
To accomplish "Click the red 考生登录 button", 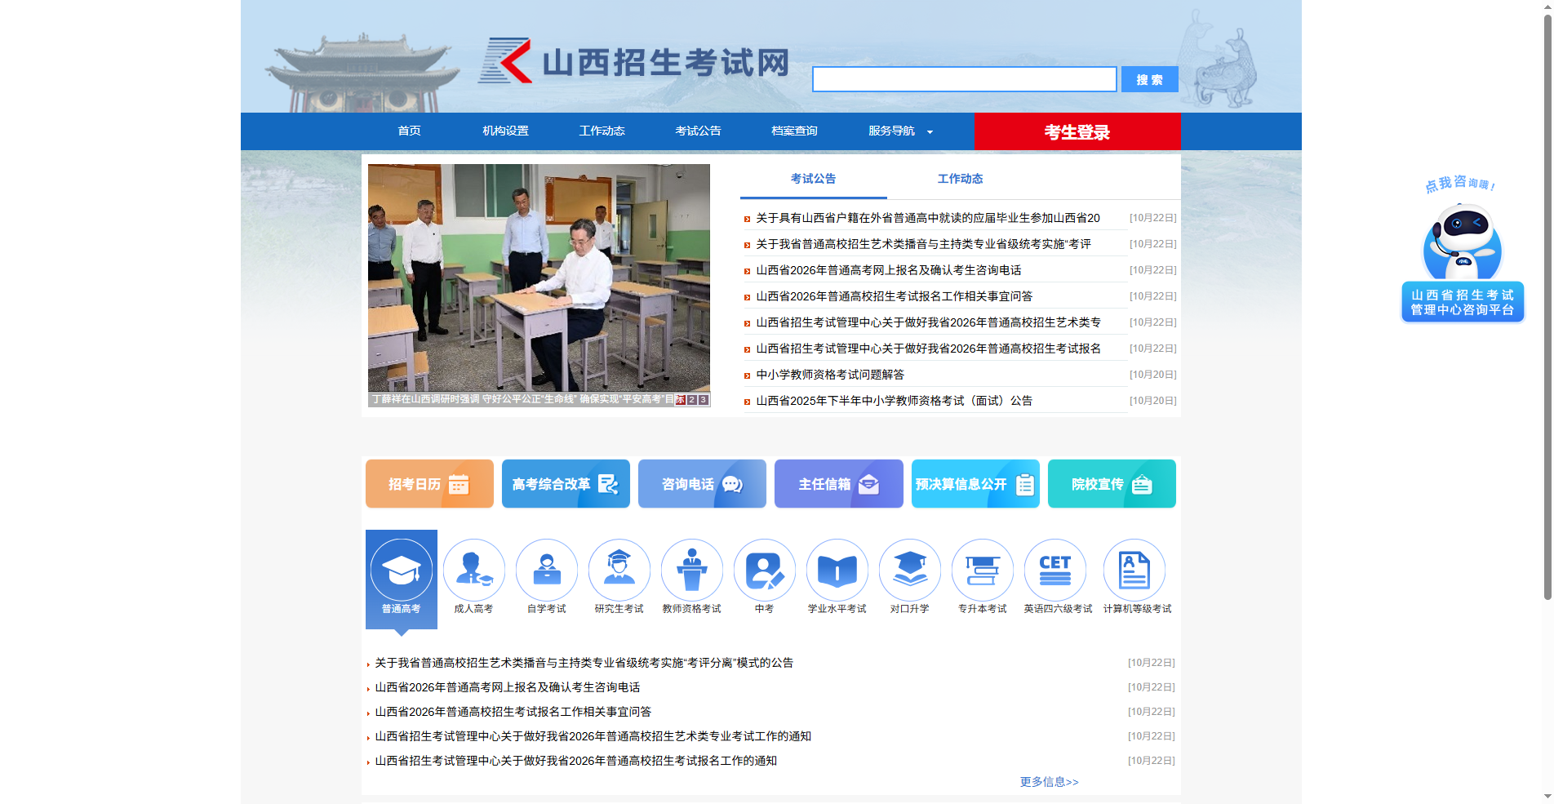I will click(1077, 131).
